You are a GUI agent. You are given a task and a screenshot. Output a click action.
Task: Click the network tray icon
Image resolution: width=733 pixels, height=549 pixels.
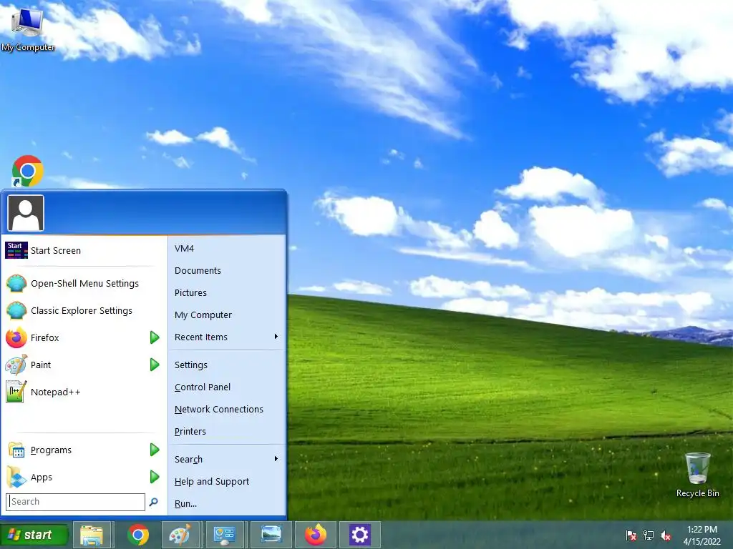pyautogui.click(x=649, y=535)
